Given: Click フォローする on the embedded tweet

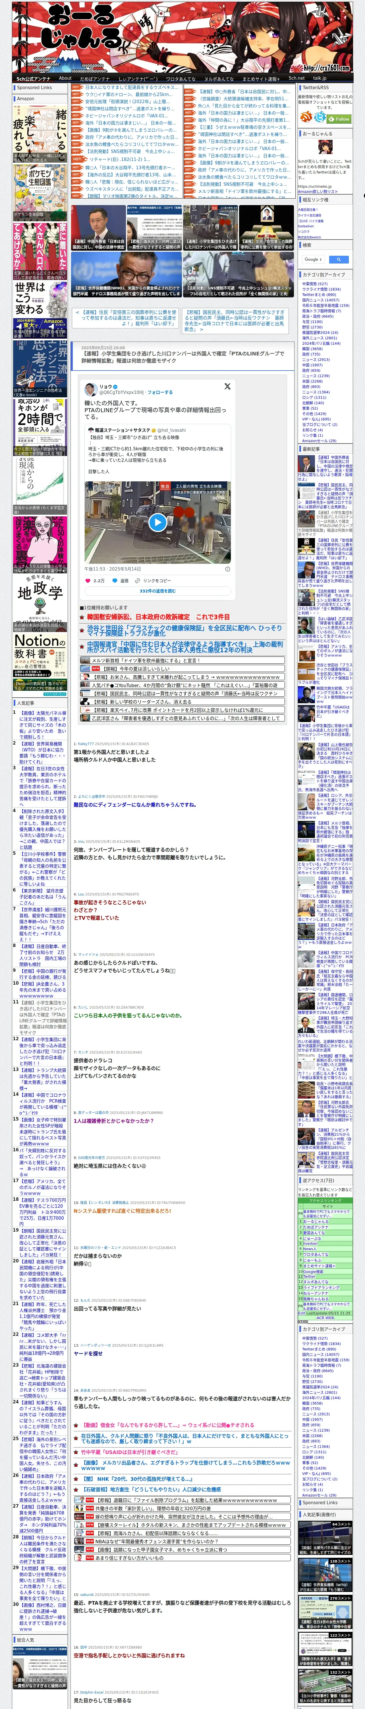Looking at the screenshot, I should point(160,392).
